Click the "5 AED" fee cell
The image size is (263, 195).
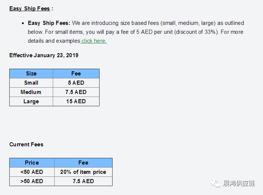[76, 83]
